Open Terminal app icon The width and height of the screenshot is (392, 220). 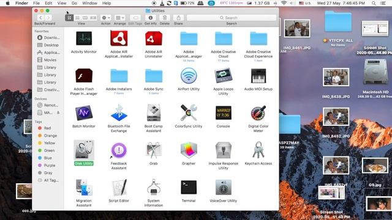tap(189, 188)
